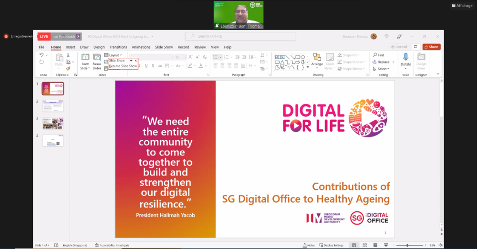Switch to Slide Sorter view icon
This screenshot has width=477, height=249.
click(364, 245)
